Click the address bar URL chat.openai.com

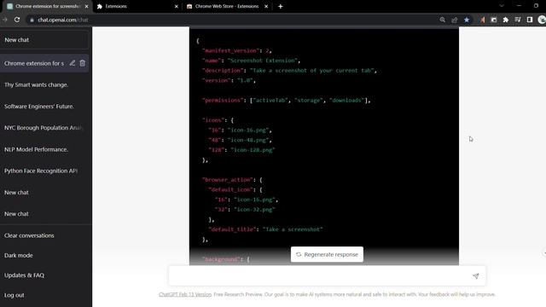(x=62, y=20)
